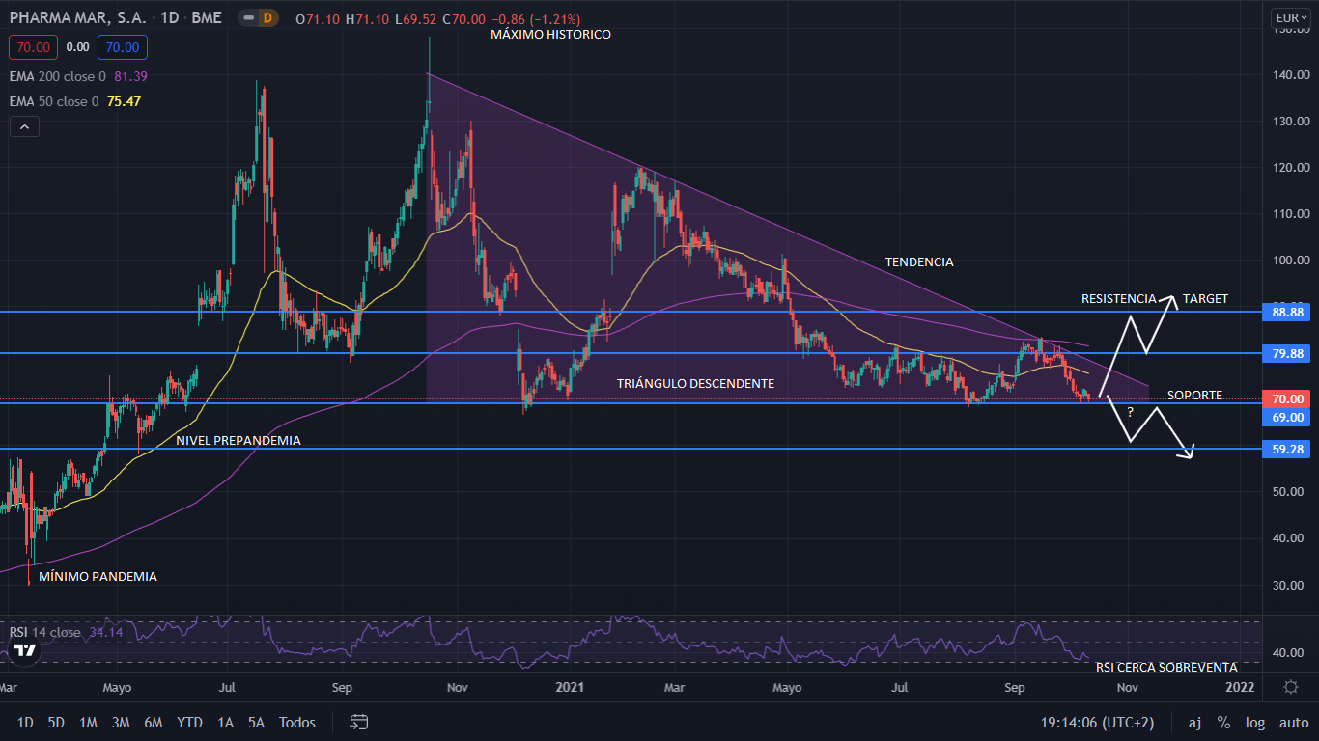Collapse the indicator legend chevron
1319x741 pixels.
click(24, 126)
